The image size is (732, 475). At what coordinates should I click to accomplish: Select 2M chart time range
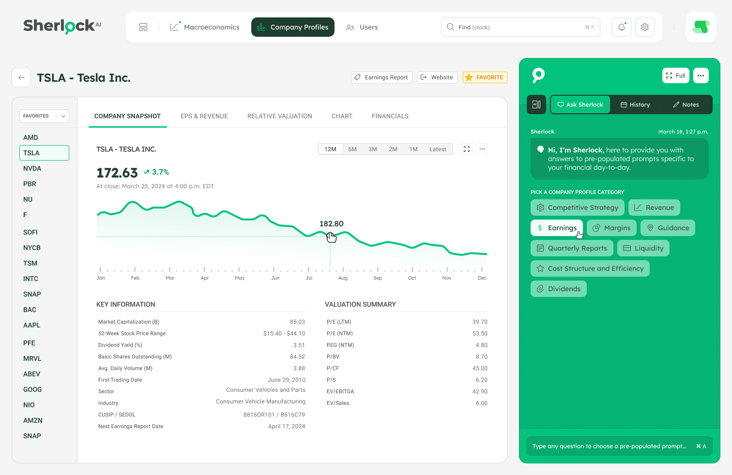(393, 149)
